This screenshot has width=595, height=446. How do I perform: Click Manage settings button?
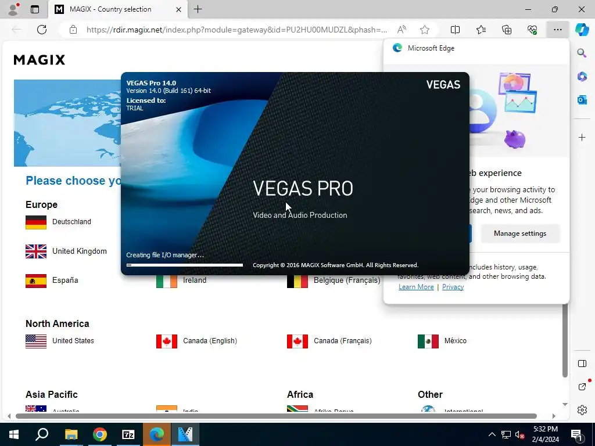(x=520, y=233)
